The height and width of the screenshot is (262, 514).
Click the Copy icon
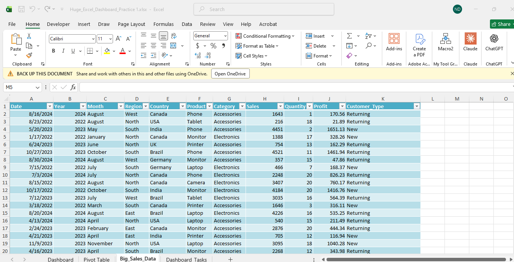(29, 46)
